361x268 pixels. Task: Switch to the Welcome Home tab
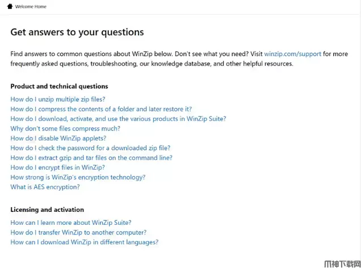pyautogui.click(x=31, y=7)
